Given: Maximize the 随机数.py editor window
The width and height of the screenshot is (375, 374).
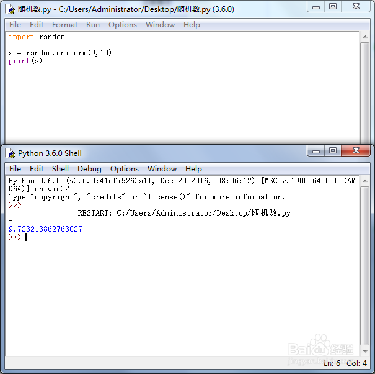Looking at the screenshot, I should point(333,7).
